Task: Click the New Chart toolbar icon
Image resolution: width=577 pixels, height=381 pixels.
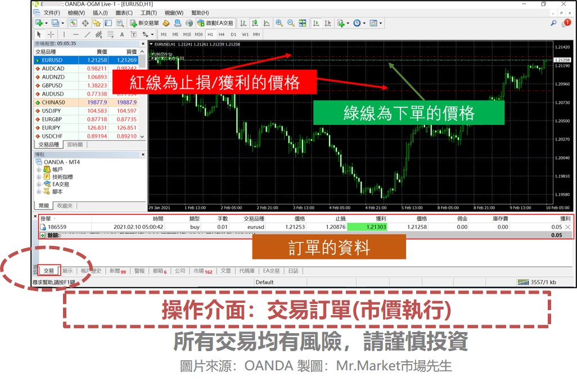Action: pos(39,23)
